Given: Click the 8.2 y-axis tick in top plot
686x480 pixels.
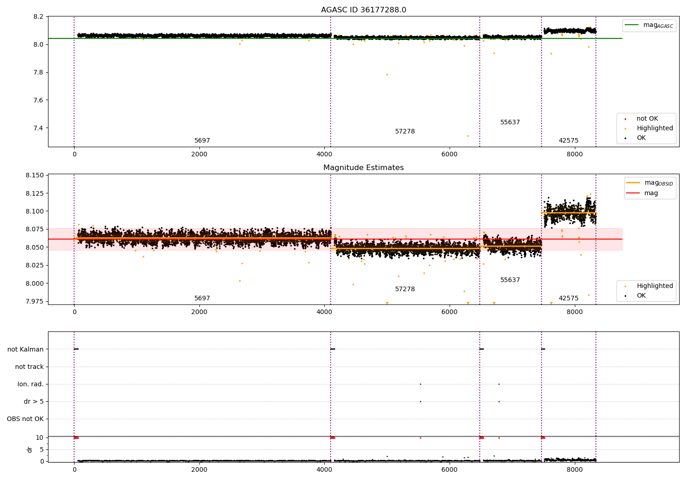Looking at the screenshot, I should pyautogui.click(x=39, y=17).
